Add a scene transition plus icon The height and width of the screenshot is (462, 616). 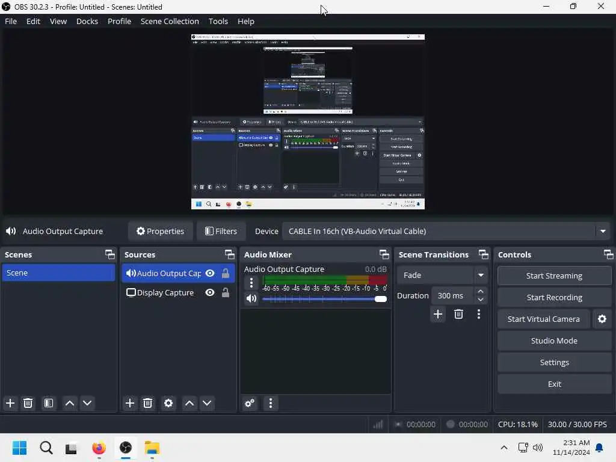(x=438, y=314)
